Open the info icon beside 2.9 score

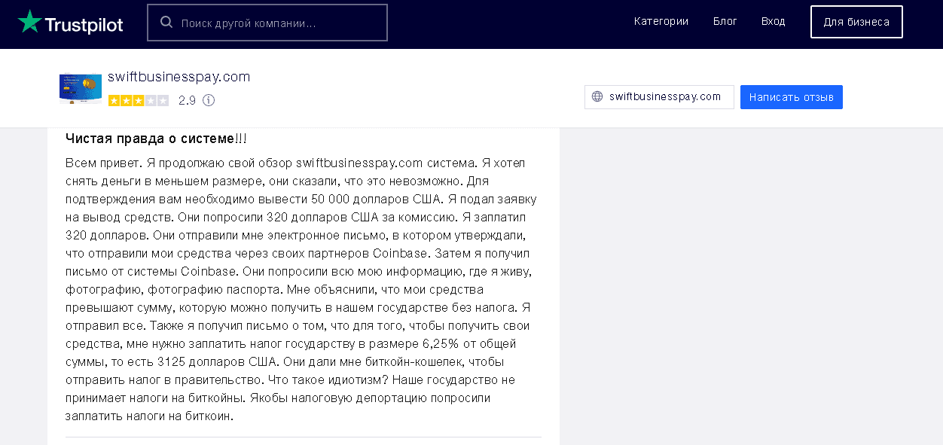pyautogui.click(x=209, y=100)
